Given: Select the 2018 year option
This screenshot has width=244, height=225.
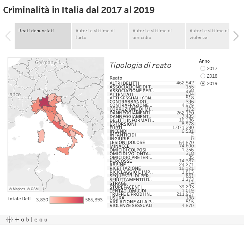Looking at the screenshot, I should [x=203, y=76].
